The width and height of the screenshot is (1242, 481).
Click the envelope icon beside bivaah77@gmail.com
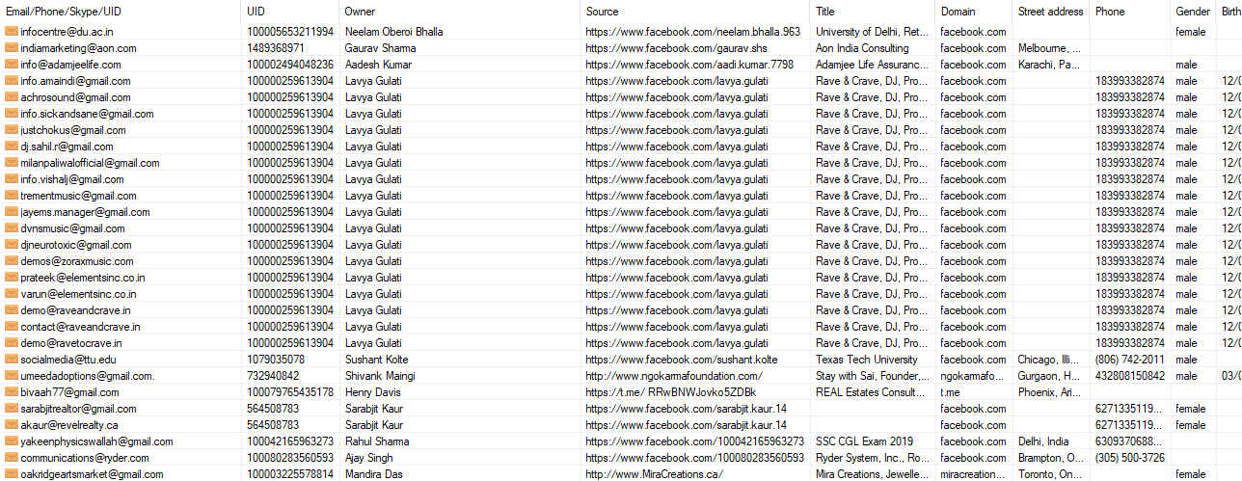point(12,392)
